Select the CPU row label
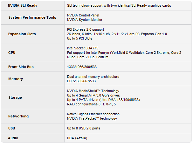 pyautogui.click(x=12, y=53)
